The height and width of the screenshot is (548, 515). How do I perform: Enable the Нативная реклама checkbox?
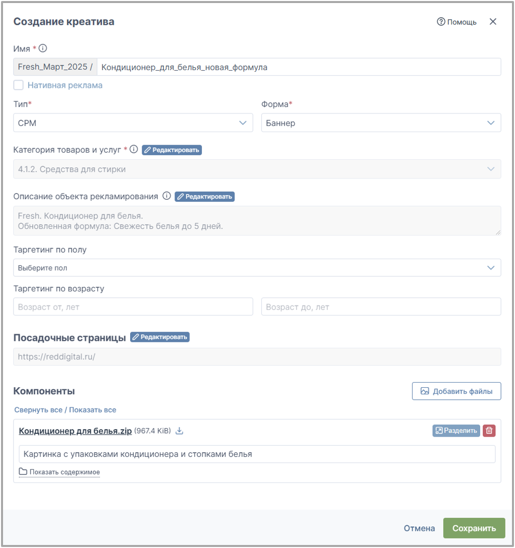click(x=19, y=85)
